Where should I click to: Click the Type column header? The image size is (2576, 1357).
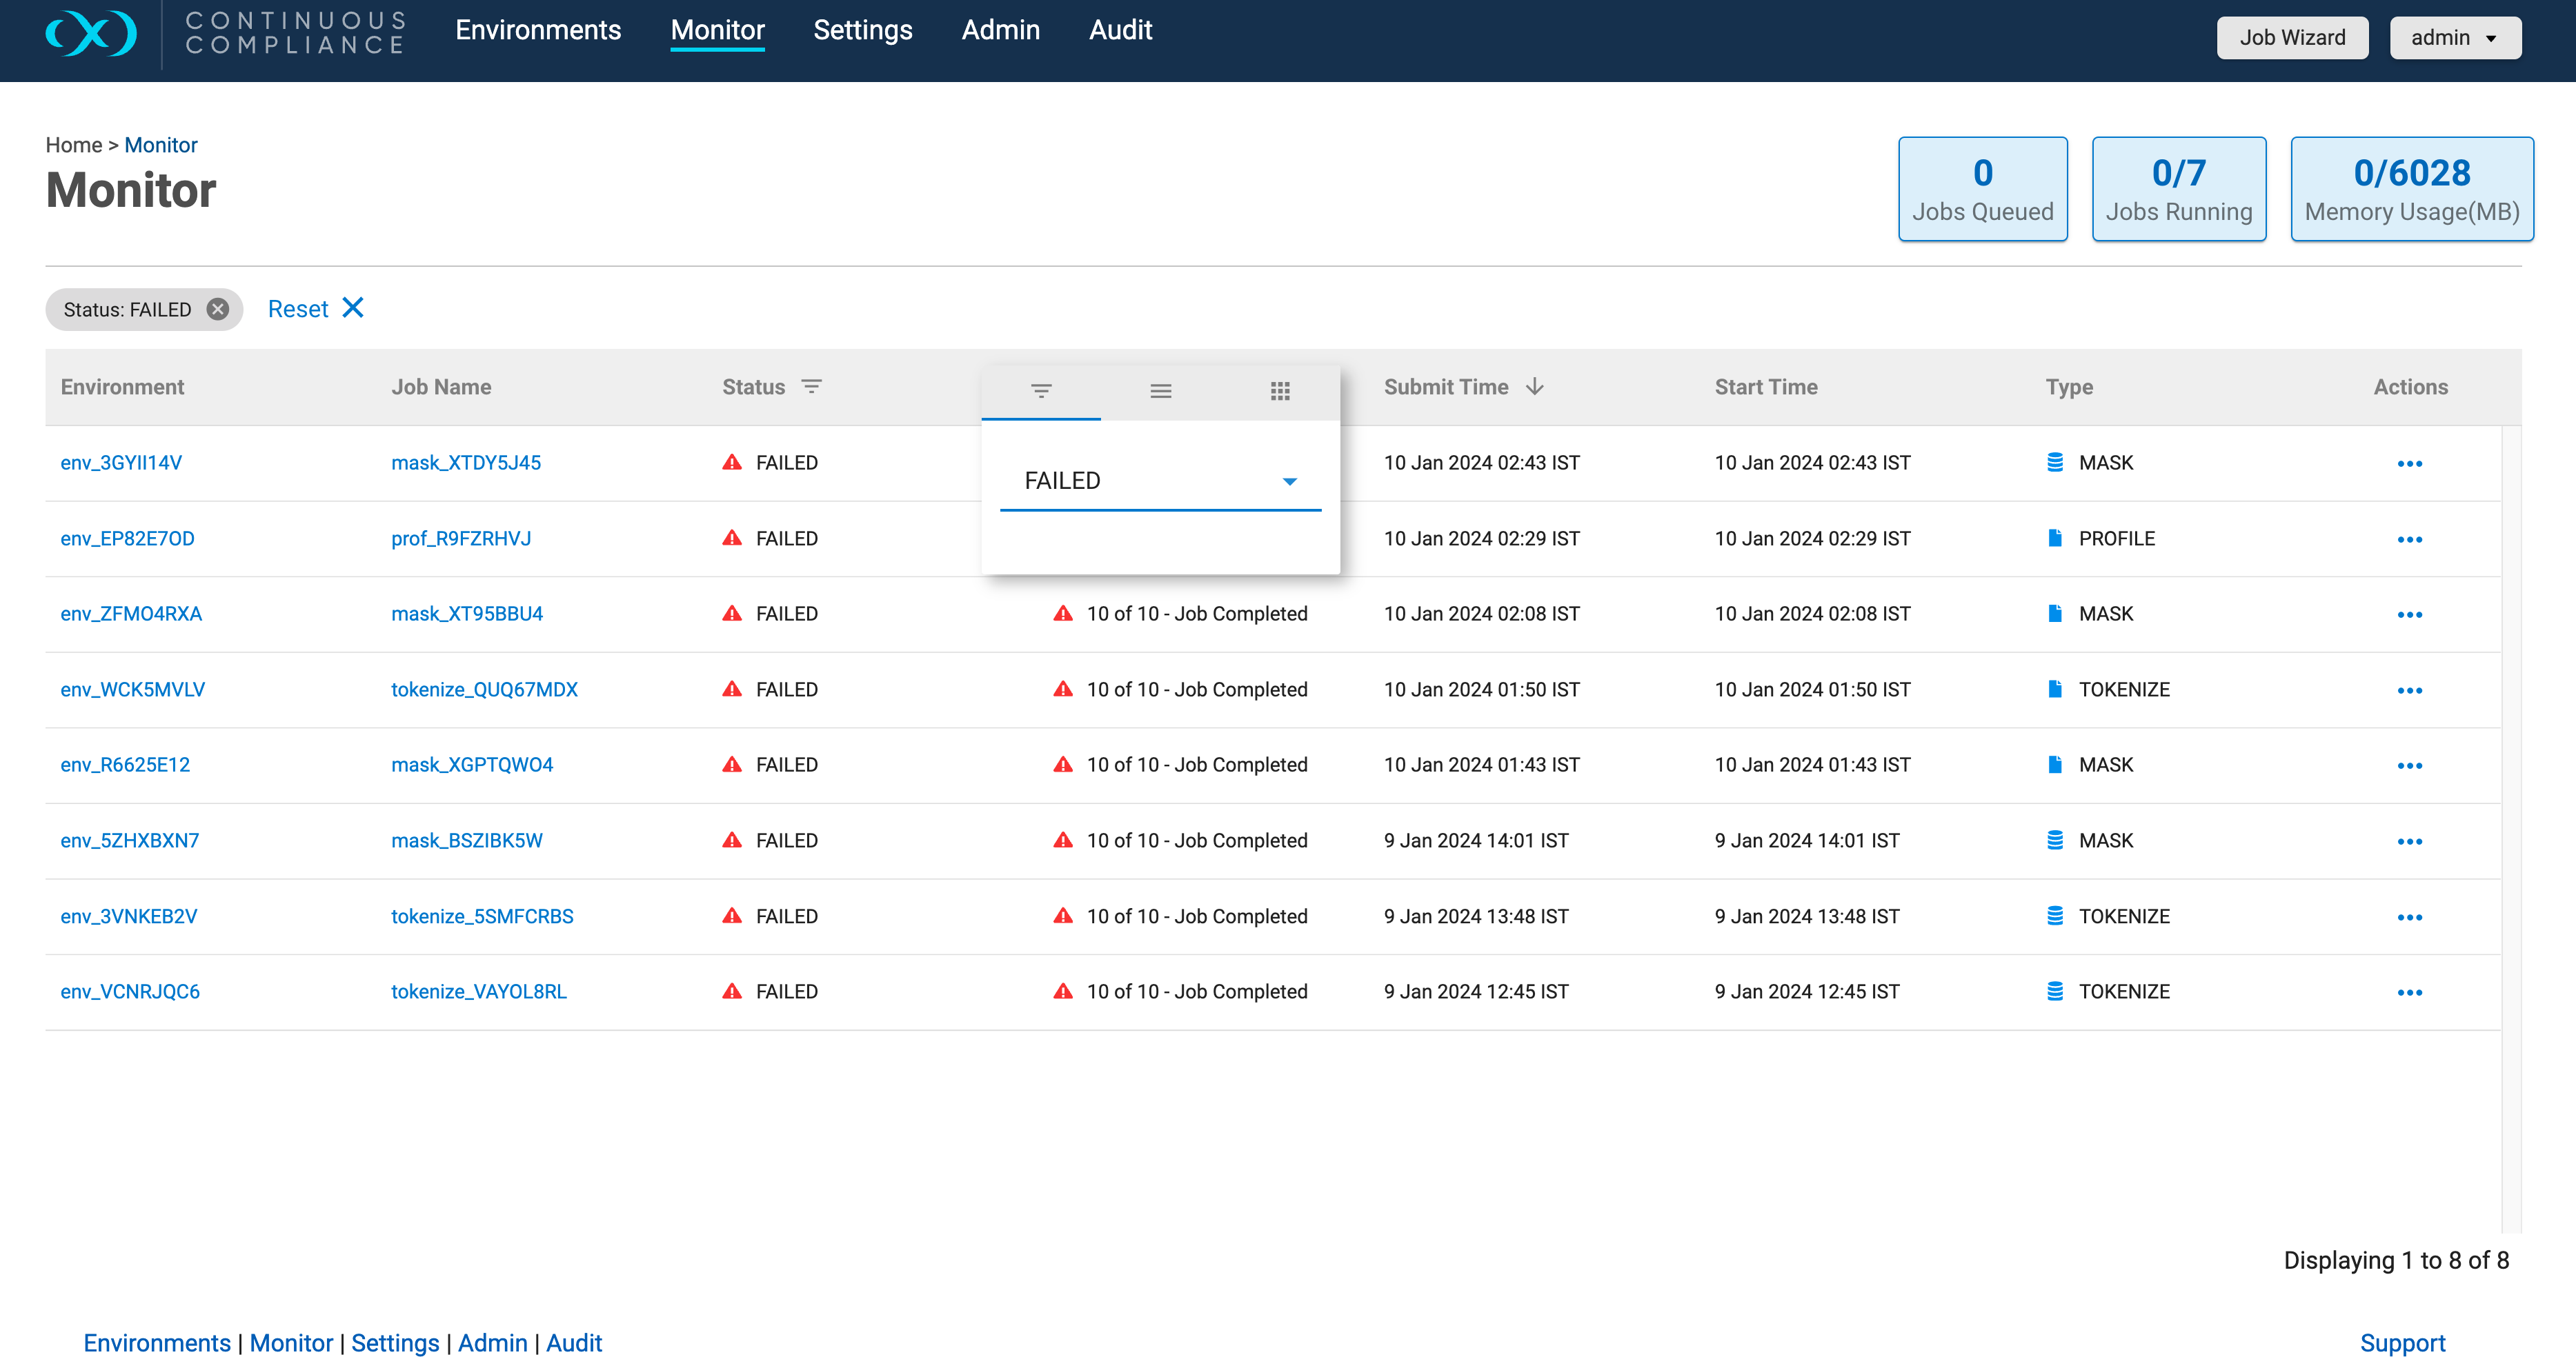click(2069, 387)
